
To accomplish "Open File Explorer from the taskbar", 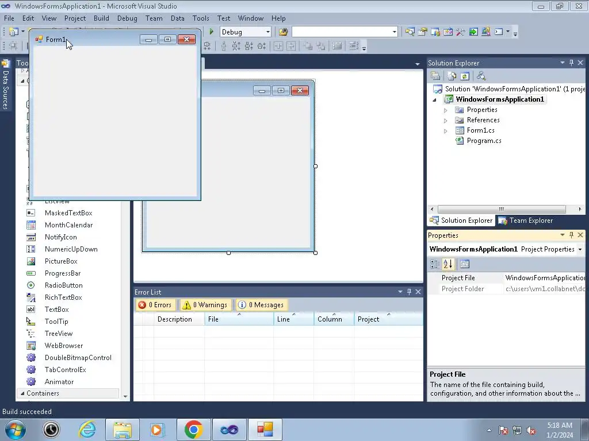I will [123, 430].
